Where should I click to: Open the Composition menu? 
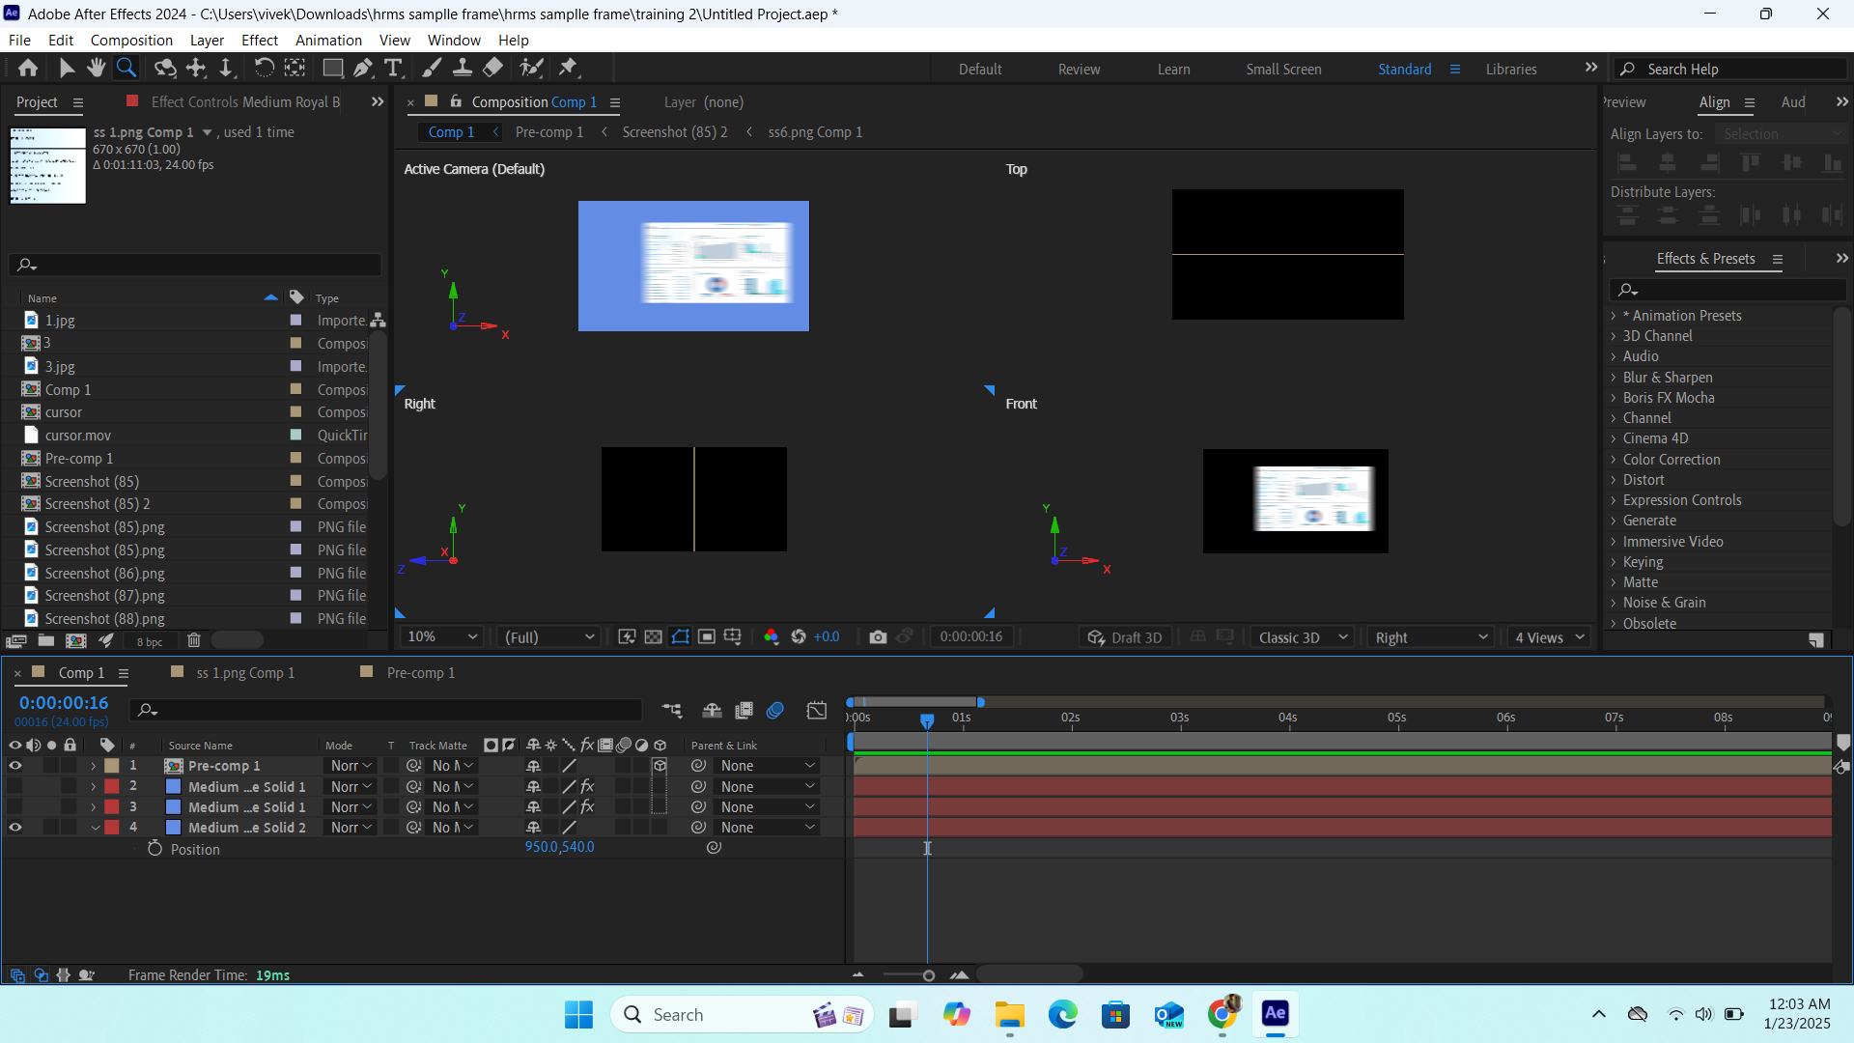130,40
